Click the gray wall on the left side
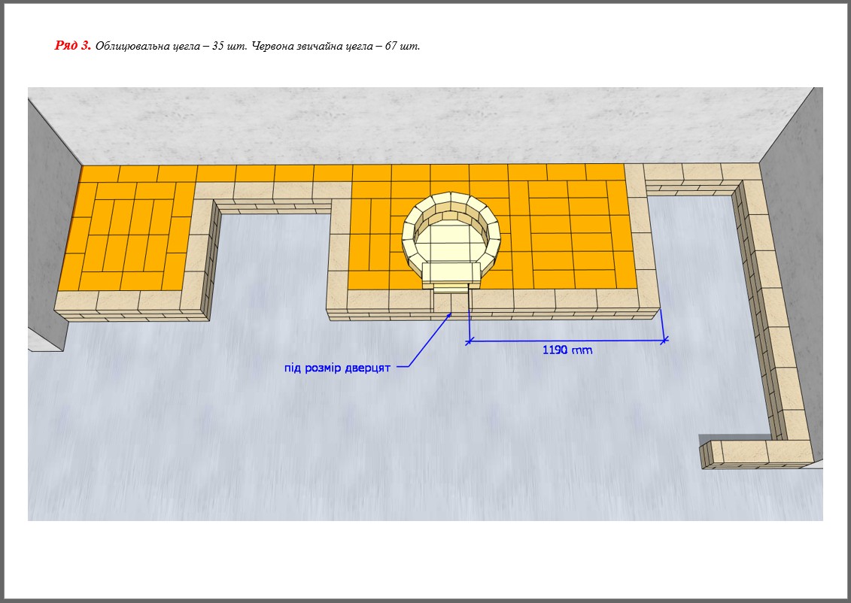The width and height of the screenshot is (851, 603). pyautogui.click(x=51, y=226)
